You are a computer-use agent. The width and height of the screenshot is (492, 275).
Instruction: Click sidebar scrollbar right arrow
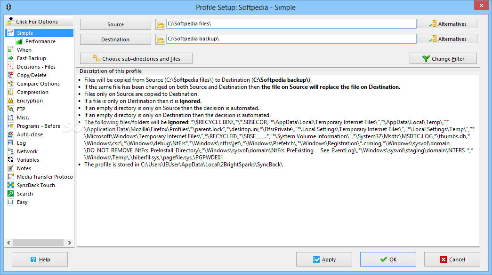click(x=70, y=243)
